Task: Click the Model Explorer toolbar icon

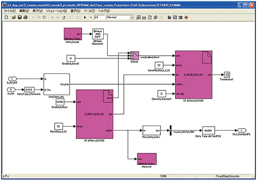Action: pos(175,18)
